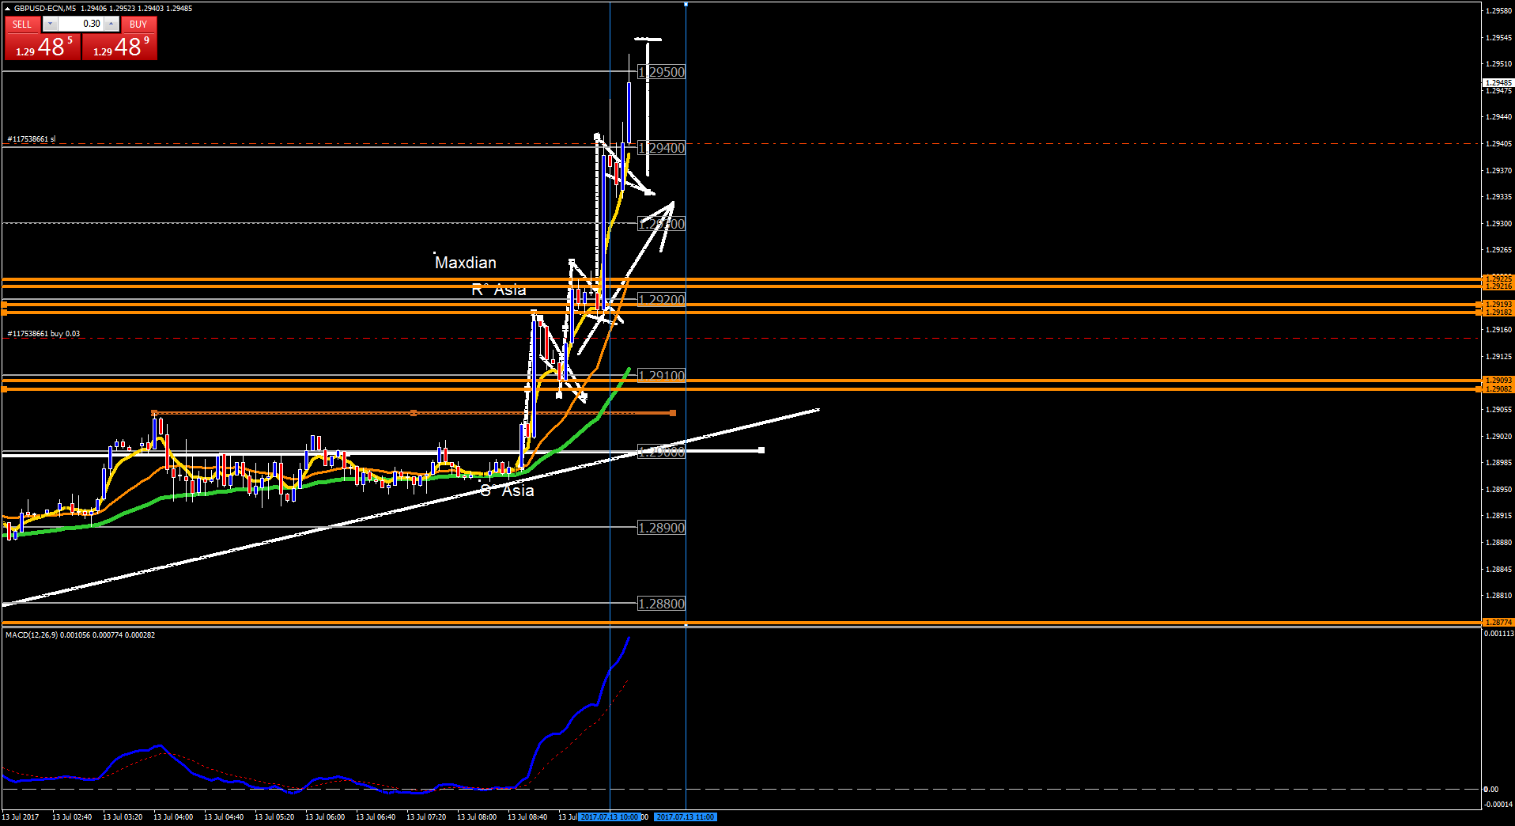Select the Maxdian text label
The image size is (1515, 826).
click(x=466, y=263)
